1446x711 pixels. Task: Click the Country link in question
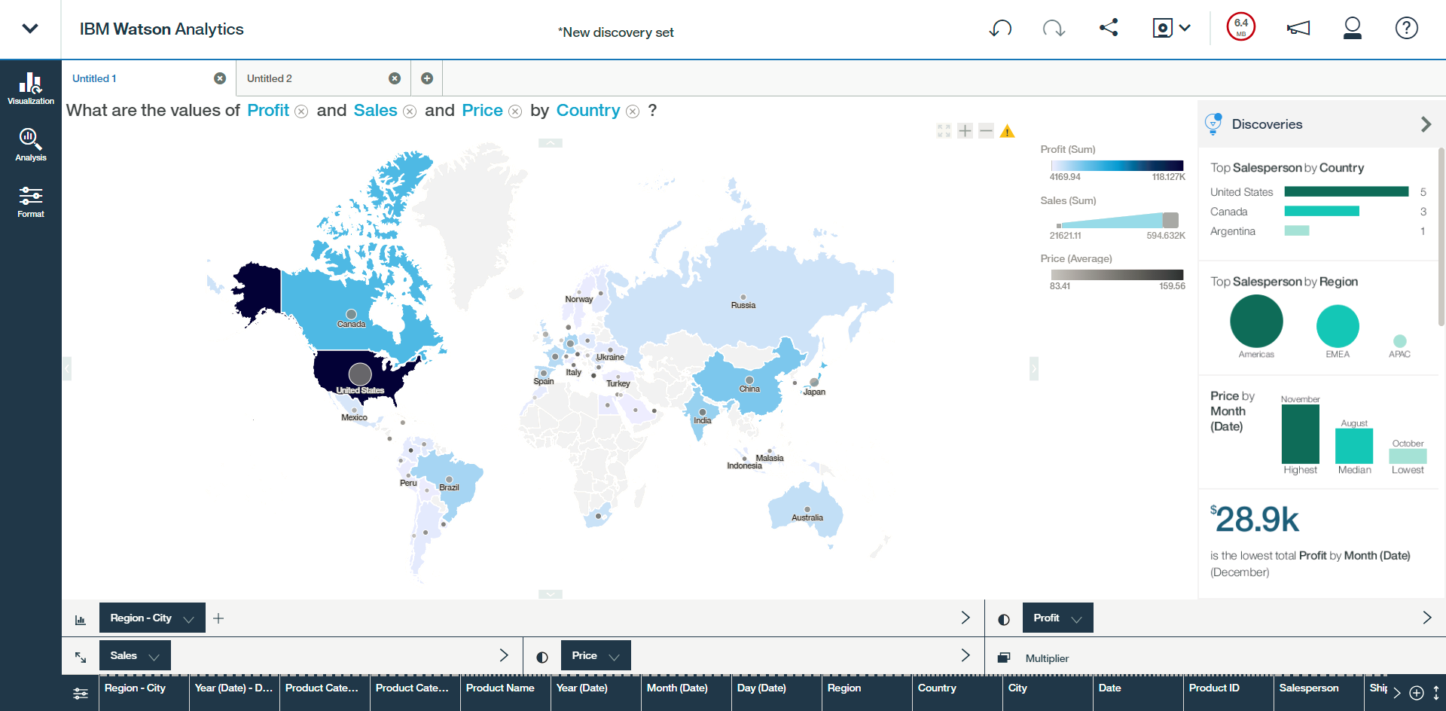tap(588, 111)
